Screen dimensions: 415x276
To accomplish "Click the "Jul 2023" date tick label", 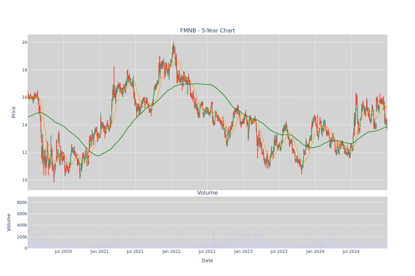I will click(x=279, y=252).
